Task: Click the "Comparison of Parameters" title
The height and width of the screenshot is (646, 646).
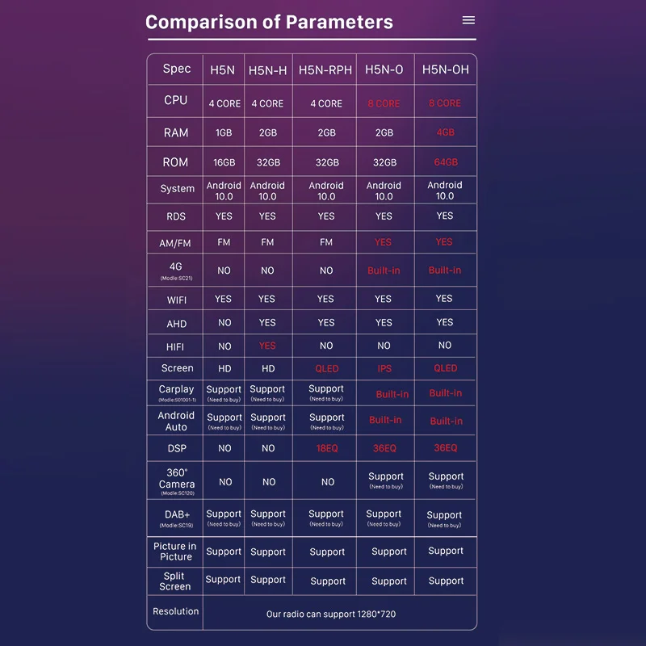Action: click(269, 22)
